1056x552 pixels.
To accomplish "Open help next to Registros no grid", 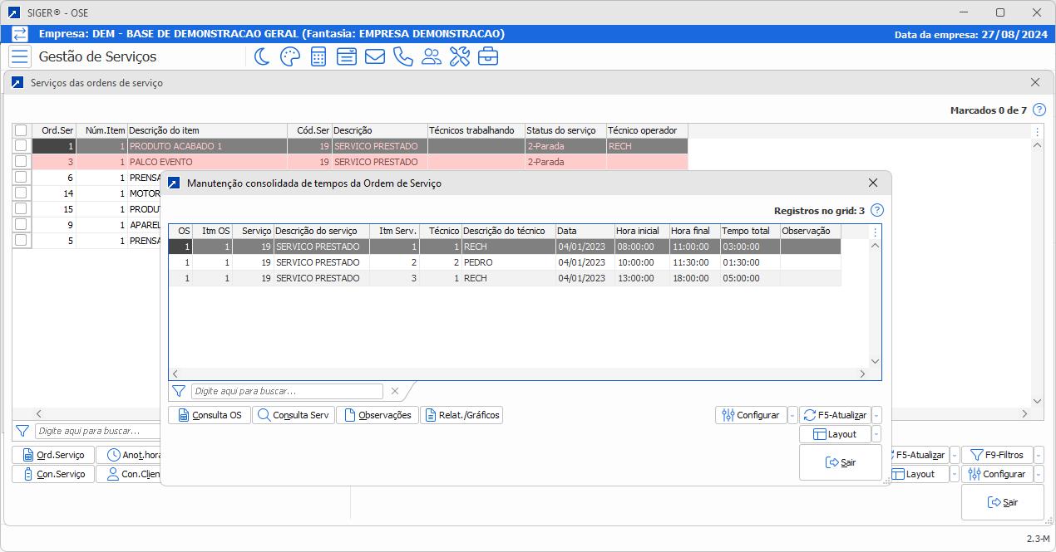I will pos(876,211).
